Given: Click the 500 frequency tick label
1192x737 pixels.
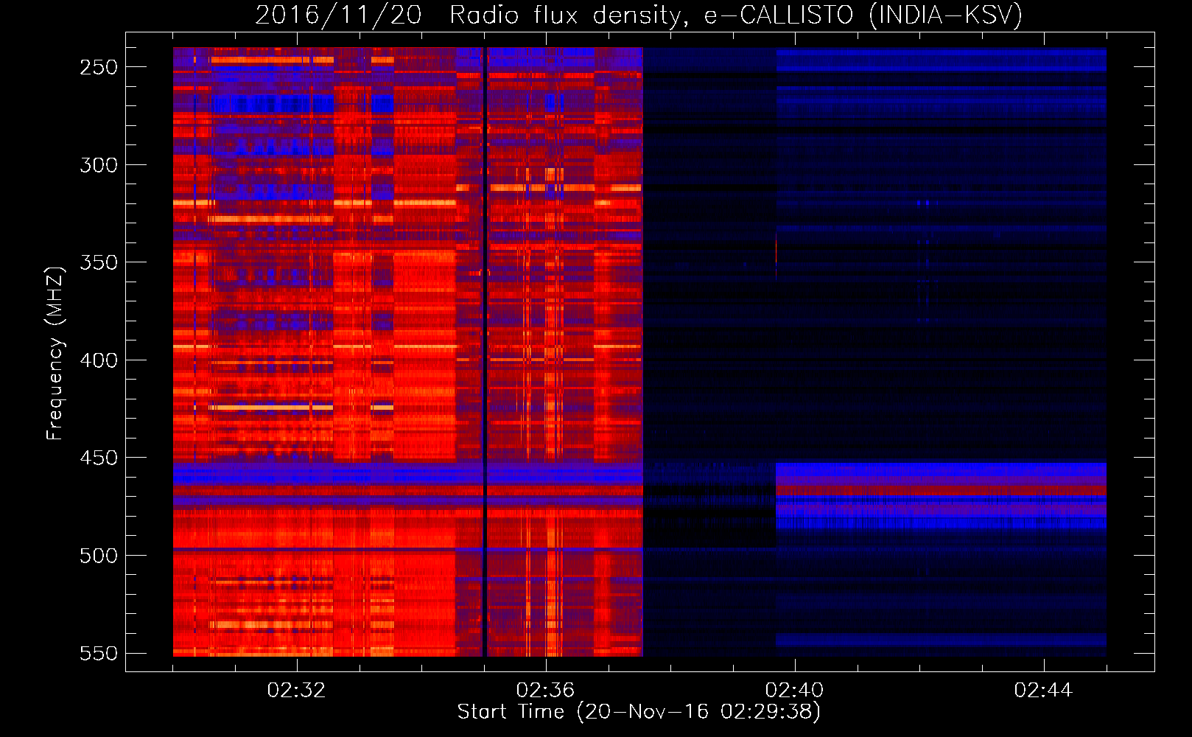Looking at the screenshot, I should (x=99, y=556).
